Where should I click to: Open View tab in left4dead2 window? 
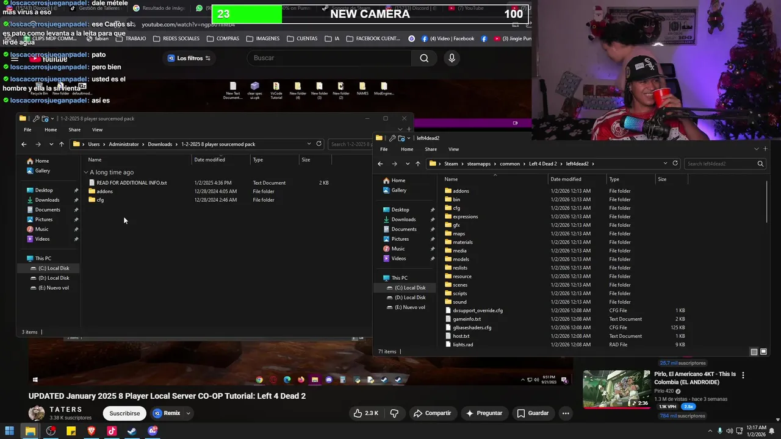(x=453, y=149)
